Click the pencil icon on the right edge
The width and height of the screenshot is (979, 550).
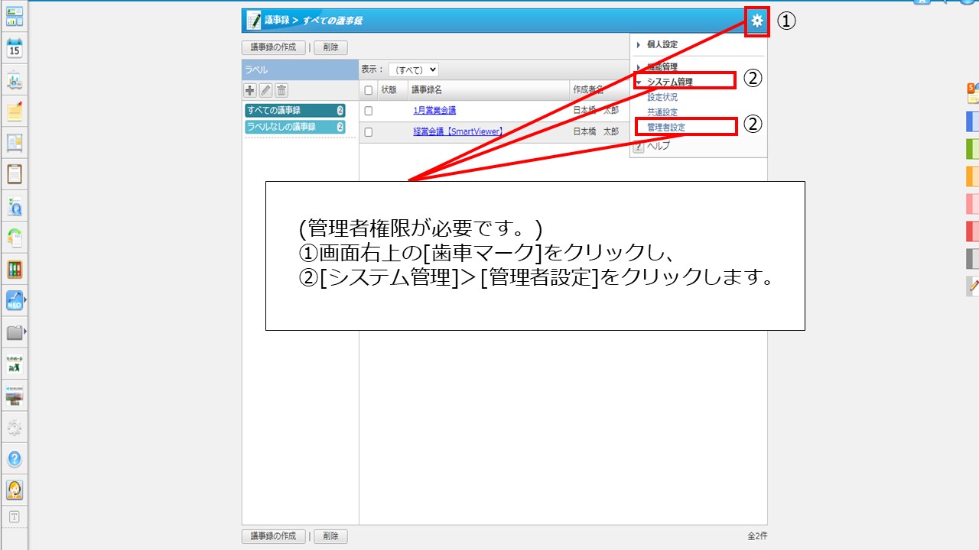(x=973, y=286)
